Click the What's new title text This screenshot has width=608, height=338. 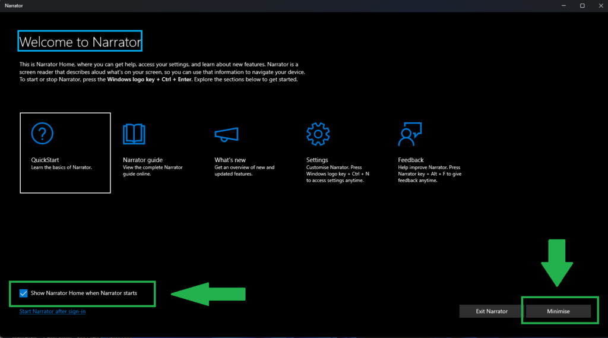click(x=230, y=160)
